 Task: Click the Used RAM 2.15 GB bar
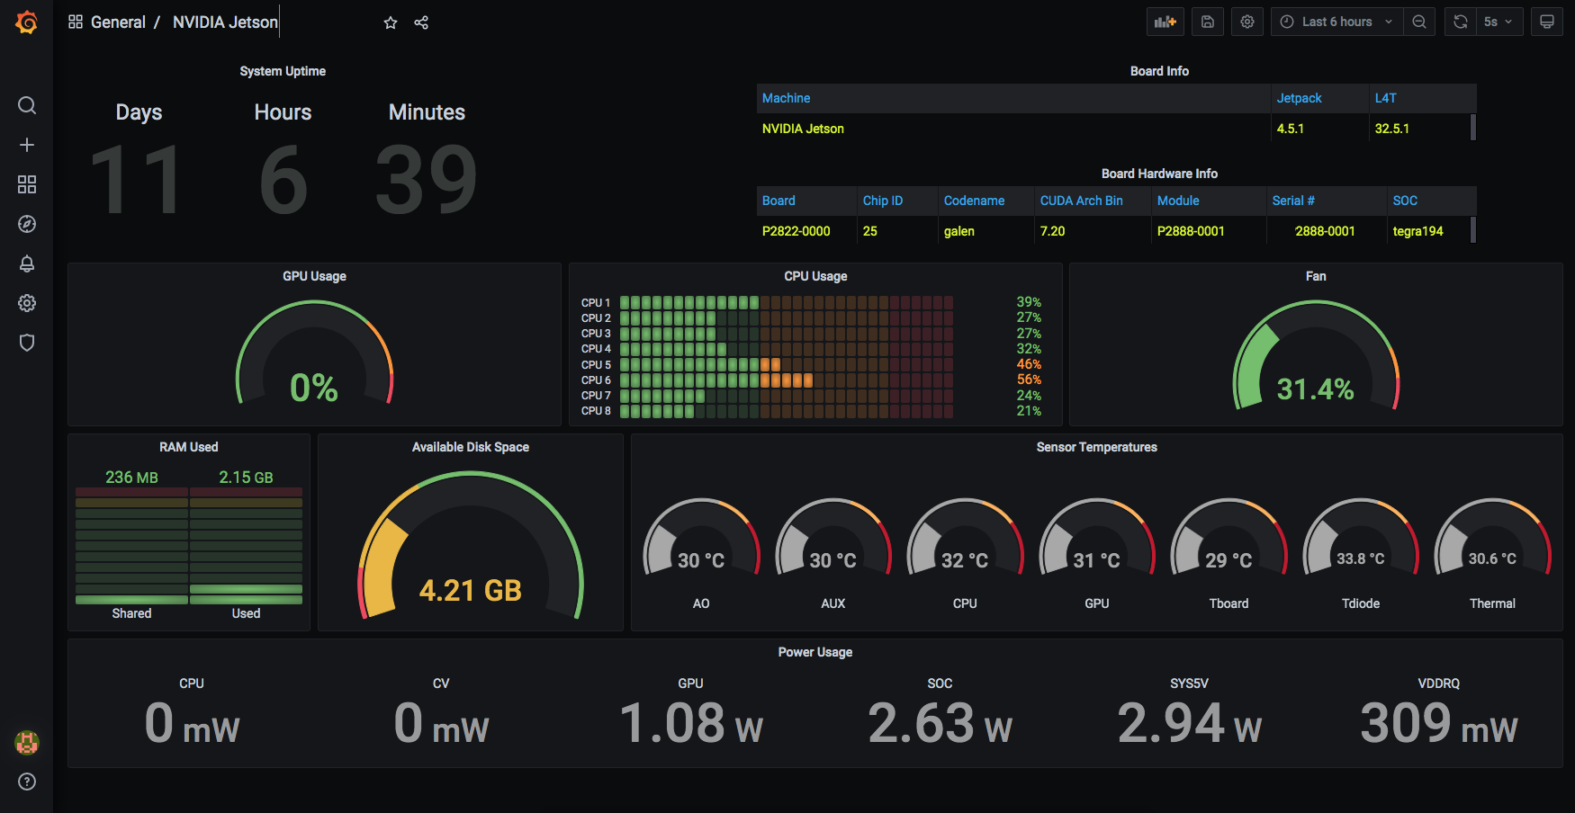coord(246,546)
